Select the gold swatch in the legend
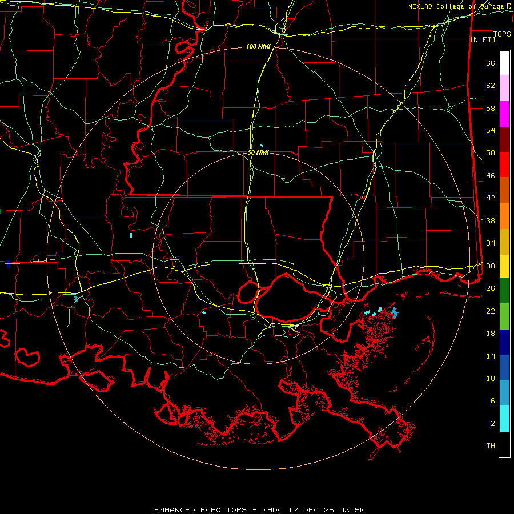Screen dimensions: 514x514 pos(504,242)
